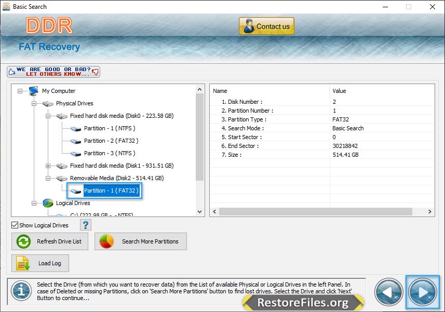Select the Logical Drives tree label

point(73,203)
